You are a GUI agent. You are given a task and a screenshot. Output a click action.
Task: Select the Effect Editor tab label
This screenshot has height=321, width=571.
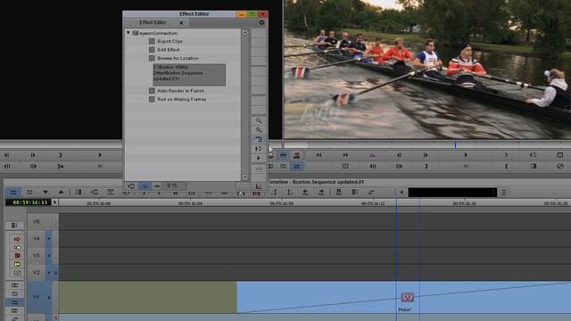point(153,22)
